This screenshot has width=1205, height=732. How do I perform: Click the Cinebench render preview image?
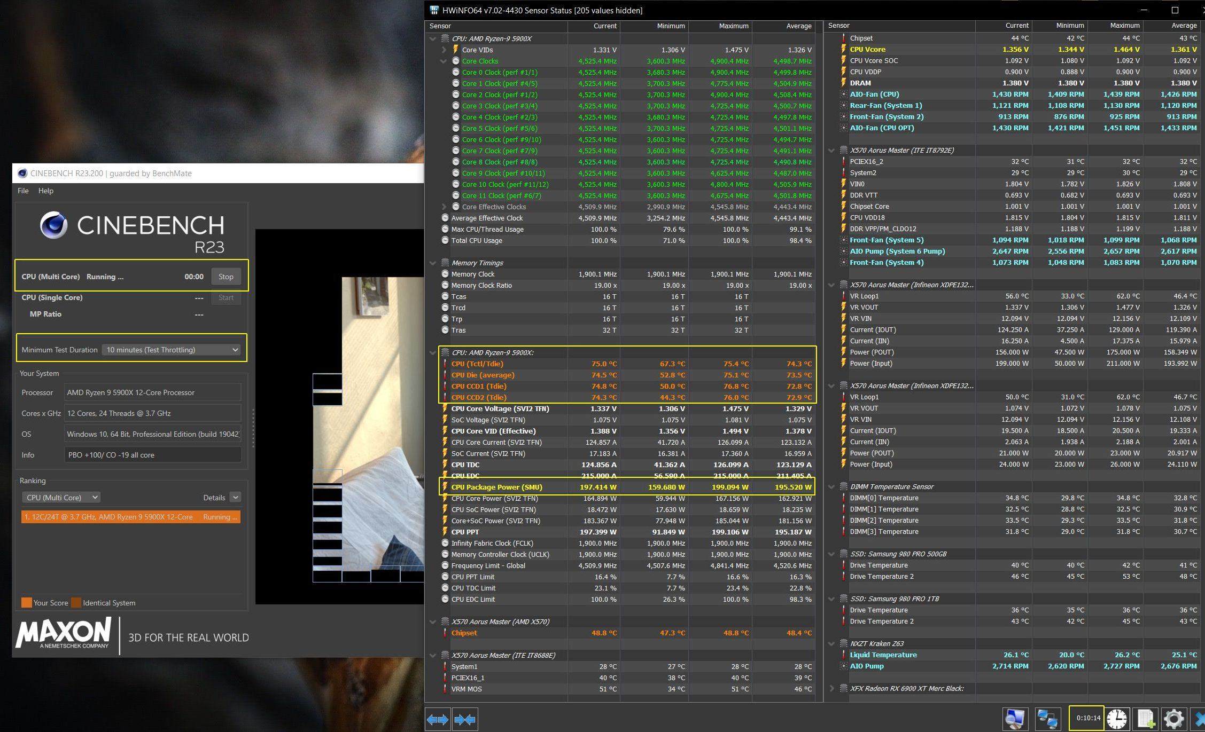coord(340,416)
